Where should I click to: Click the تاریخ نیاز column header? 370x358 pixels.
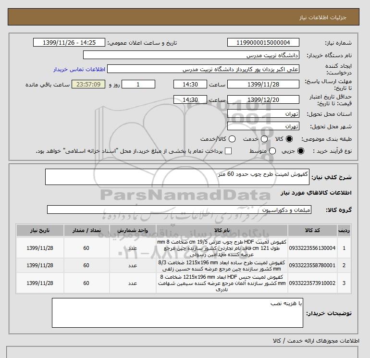pos(40,230)
